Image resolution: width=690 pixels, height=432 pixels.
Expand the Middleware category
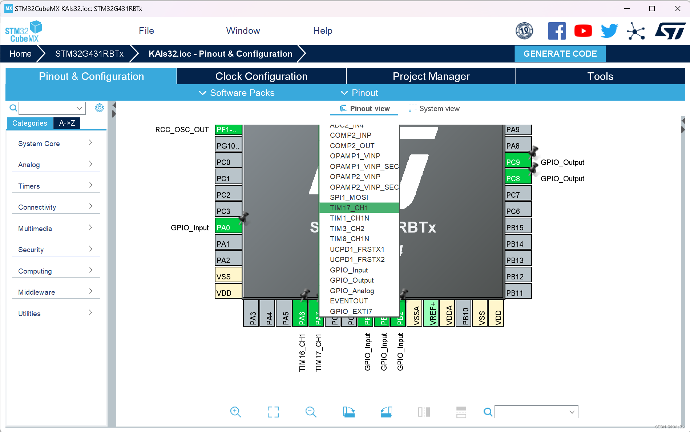click(56, 292)
